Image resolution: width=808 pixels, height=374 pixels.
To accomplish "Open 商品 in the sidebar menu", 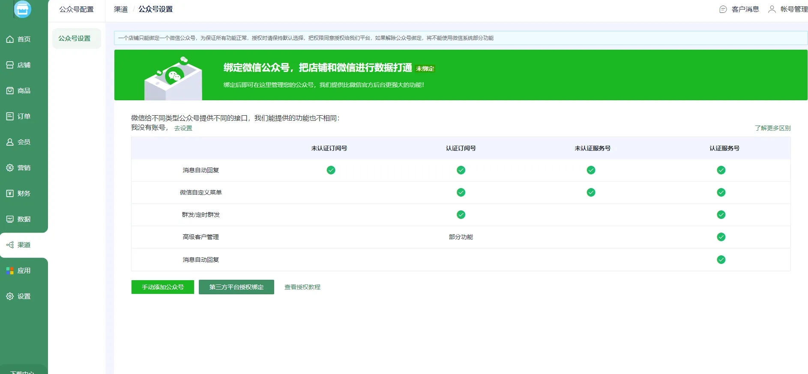I will pos(24,91).
